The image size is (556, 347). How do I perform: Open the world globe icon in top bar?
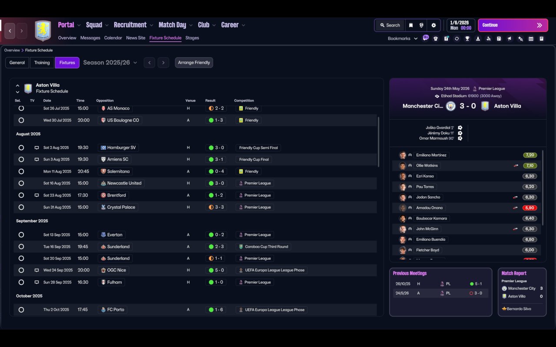[421, 25]
